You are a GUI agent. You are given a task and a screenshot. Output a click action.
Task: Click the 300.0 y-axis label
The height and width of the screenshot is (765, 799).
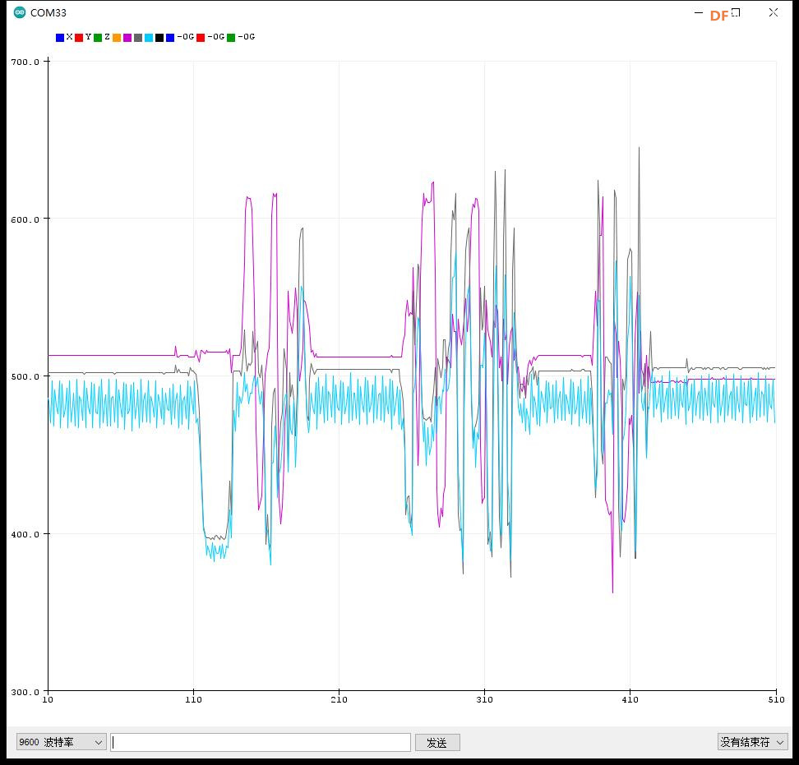25,692
